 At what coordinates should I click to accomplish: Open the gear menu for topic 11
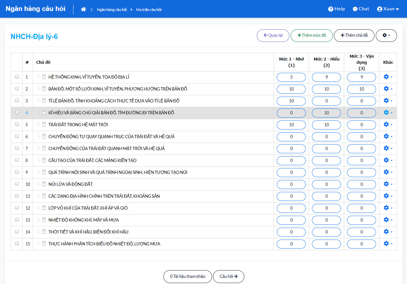[388, 196]
